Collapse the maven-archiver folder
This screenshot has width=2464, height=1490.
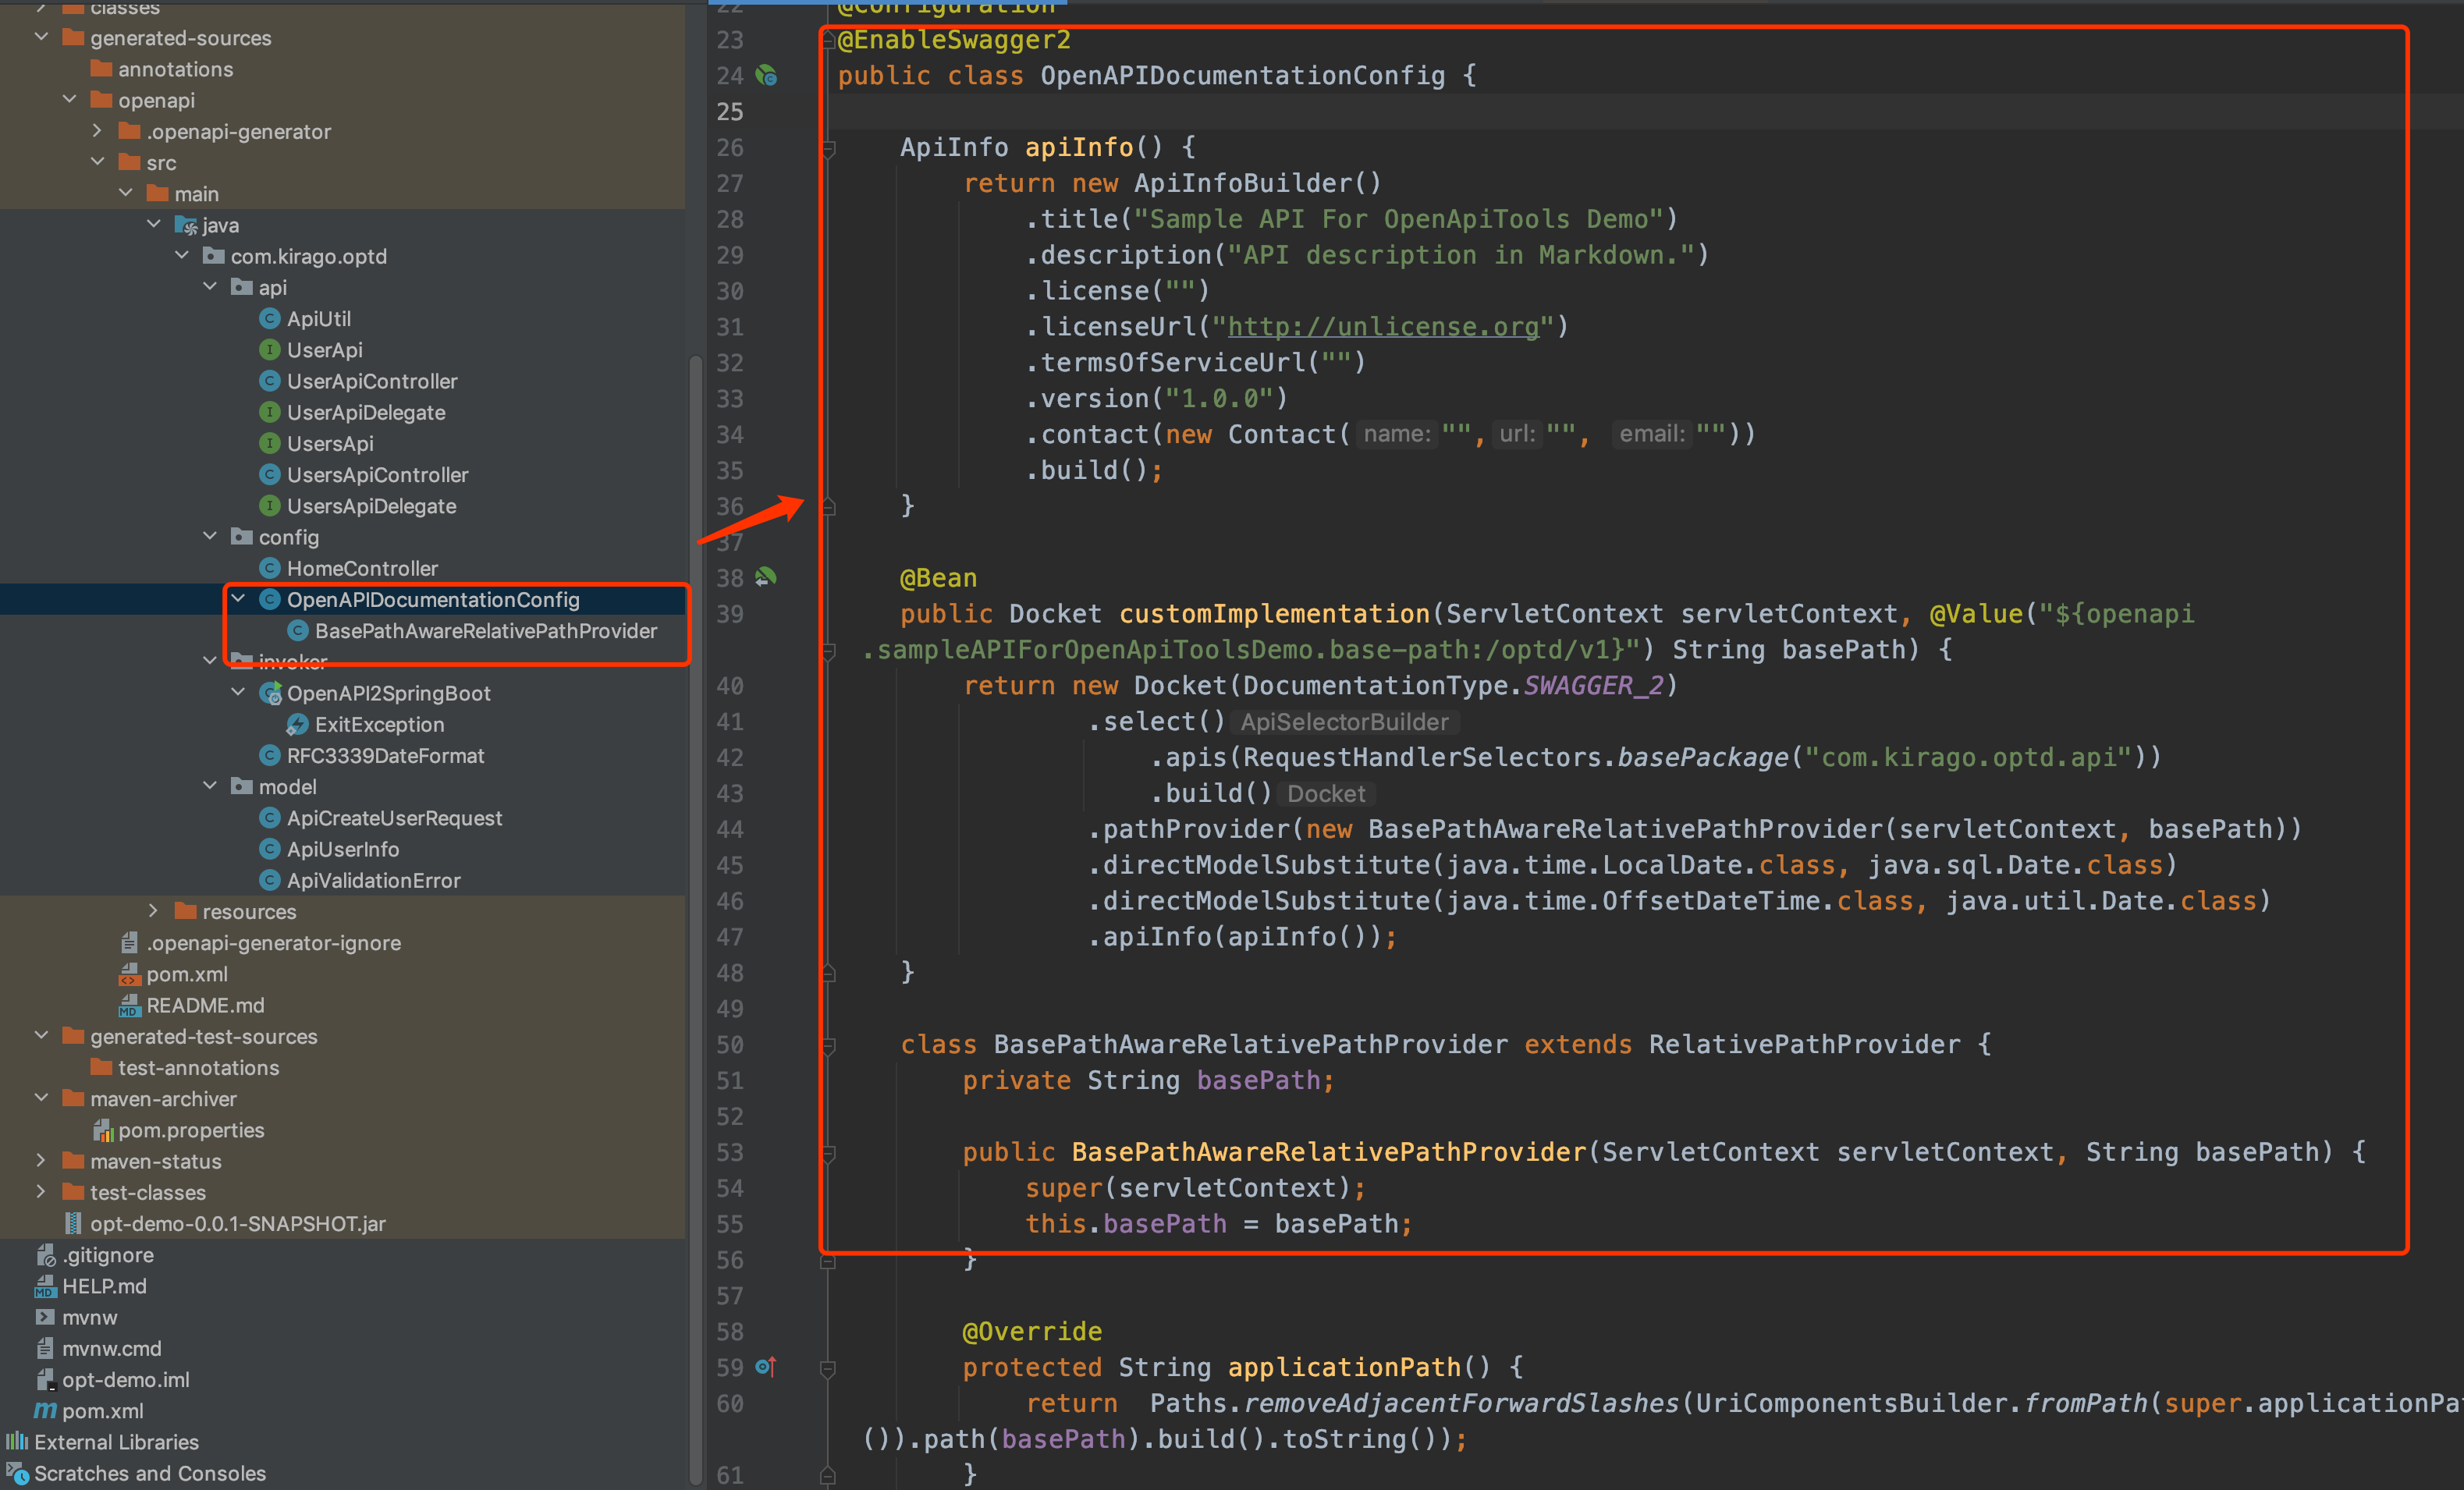(x=41, y=1098)
